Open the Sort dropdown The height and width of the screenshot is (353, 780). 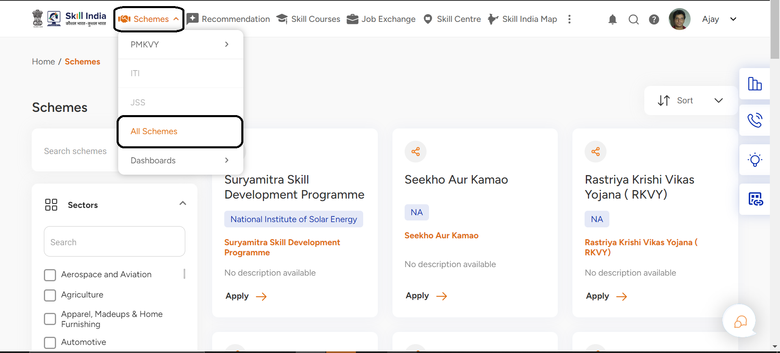(689, 100)
